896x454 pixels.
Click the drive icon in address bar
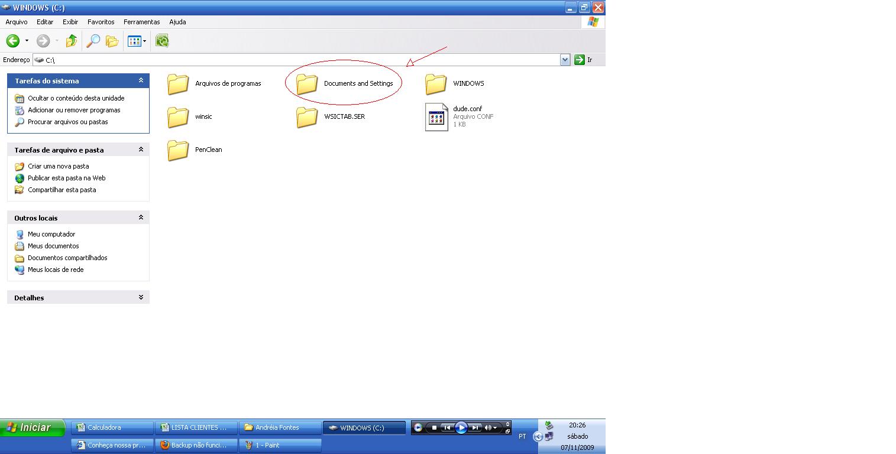coord(39,60)
